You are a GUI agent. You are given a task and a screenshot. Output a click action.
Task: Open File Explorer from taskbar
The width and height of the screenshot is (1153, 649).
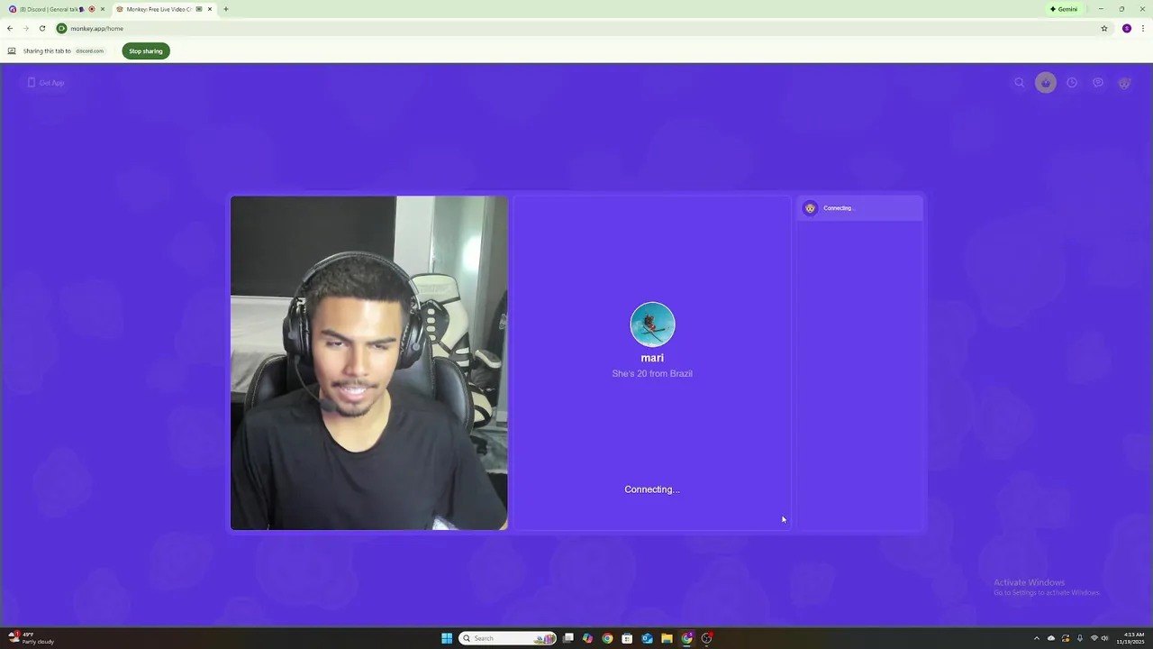pyautogui.click(x=667, y=638)
